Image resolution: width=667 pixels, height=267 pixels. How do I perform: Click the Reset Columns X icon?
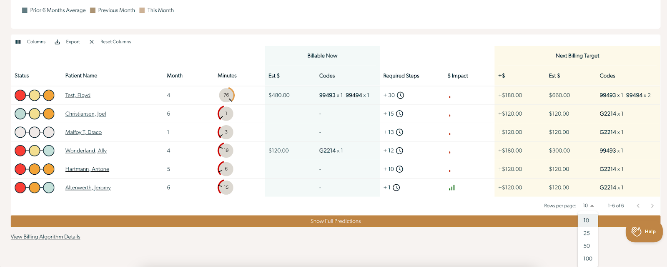(92, 42)
